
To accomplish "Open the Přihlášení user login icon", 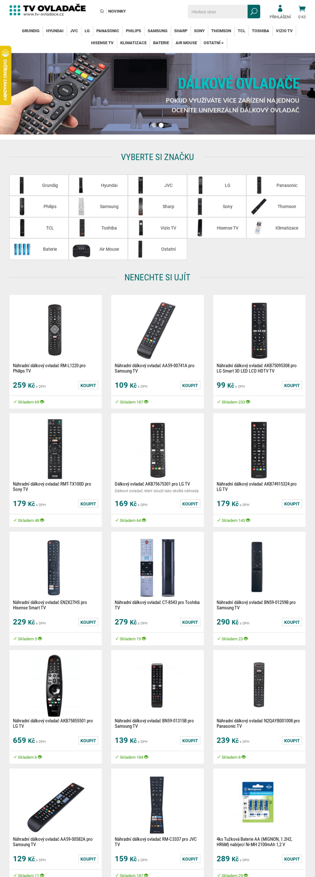I will point(280,8).
